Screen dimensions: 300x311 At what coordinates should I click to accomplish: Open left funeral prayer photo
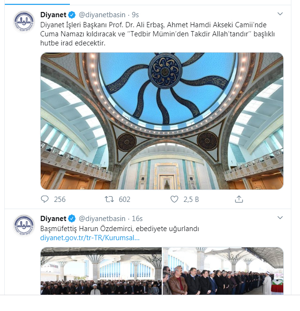pos(101,271)
